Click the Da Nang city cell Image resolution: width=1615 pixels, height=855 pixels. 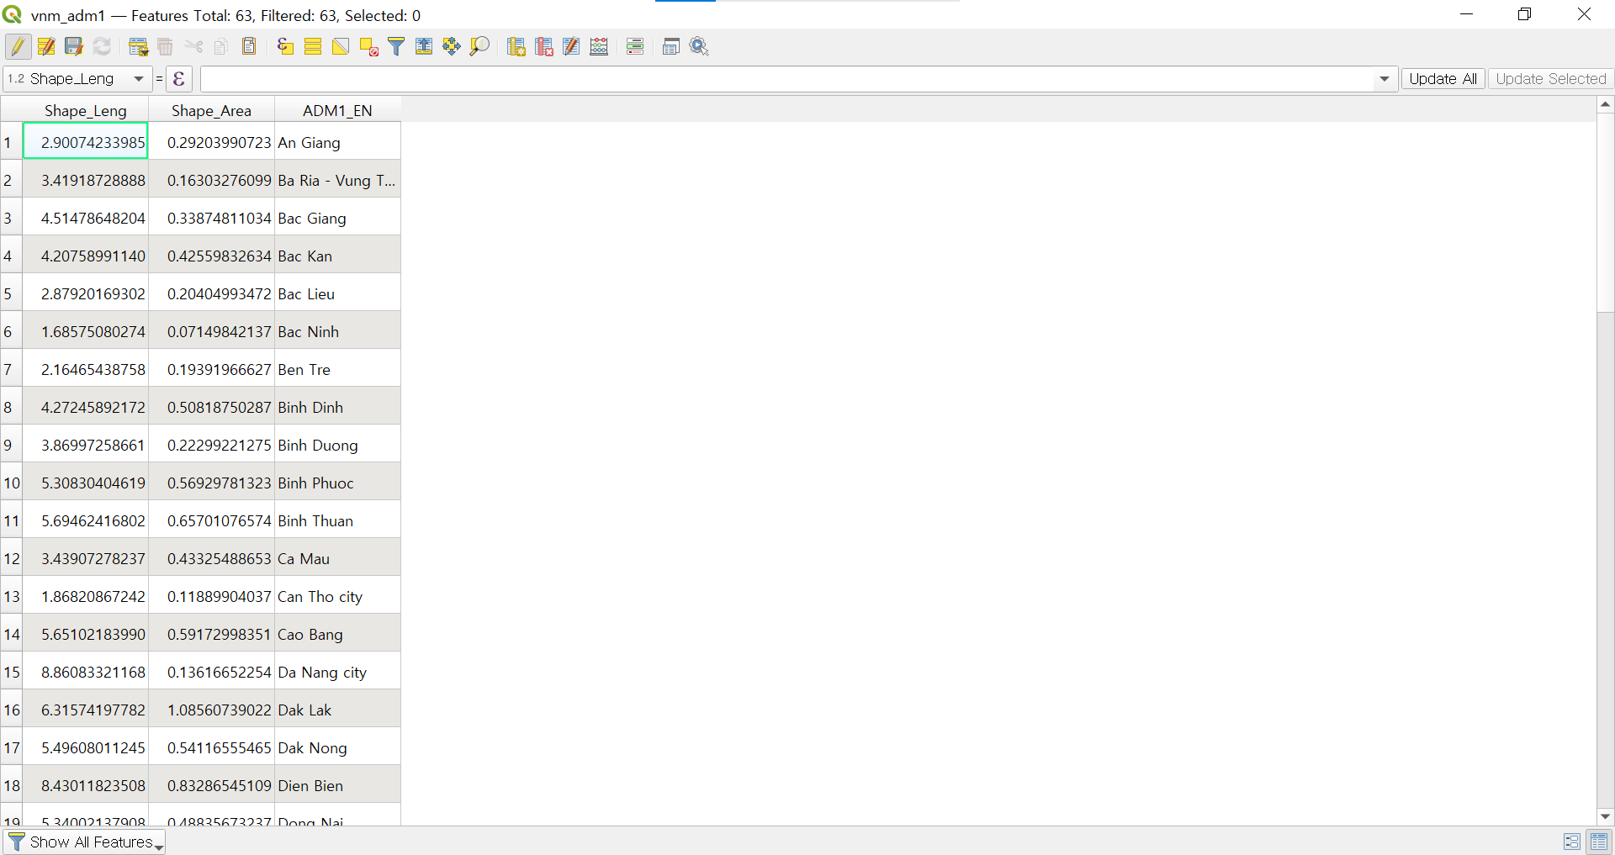[337, 673]
